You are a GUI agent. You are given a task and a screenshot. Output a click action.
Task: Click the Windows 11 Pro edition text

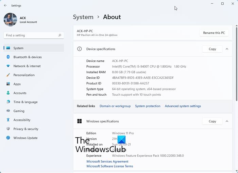[x=123, y=133]
